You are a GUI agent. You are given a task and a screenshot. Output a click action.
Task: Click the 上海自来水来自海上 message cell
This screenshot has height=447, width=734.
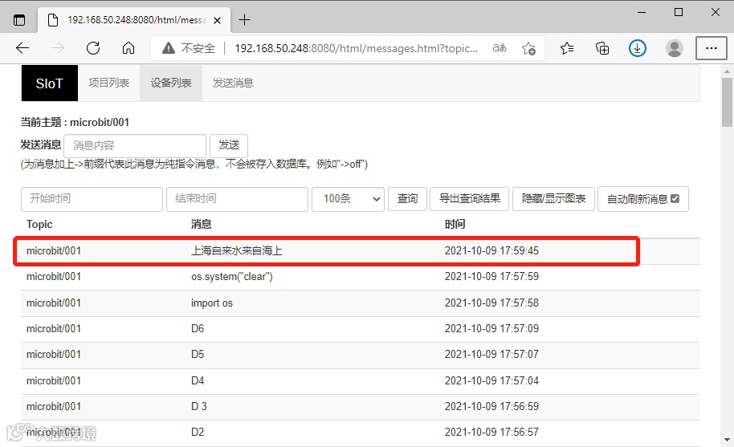(x=236, y=251)
